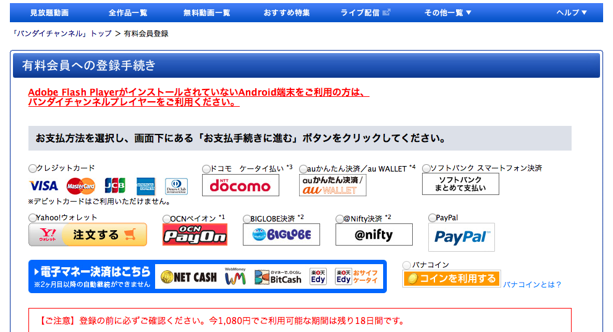Select the バナコイン radio button
Image resolution: width=613 pixels, height=332 pixels.
[x=407, y=265]
